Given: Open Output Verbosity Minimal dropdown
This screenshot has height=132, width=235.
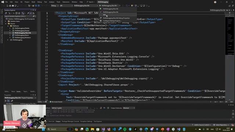Looking at the screenshot, I should click(129, 108).
